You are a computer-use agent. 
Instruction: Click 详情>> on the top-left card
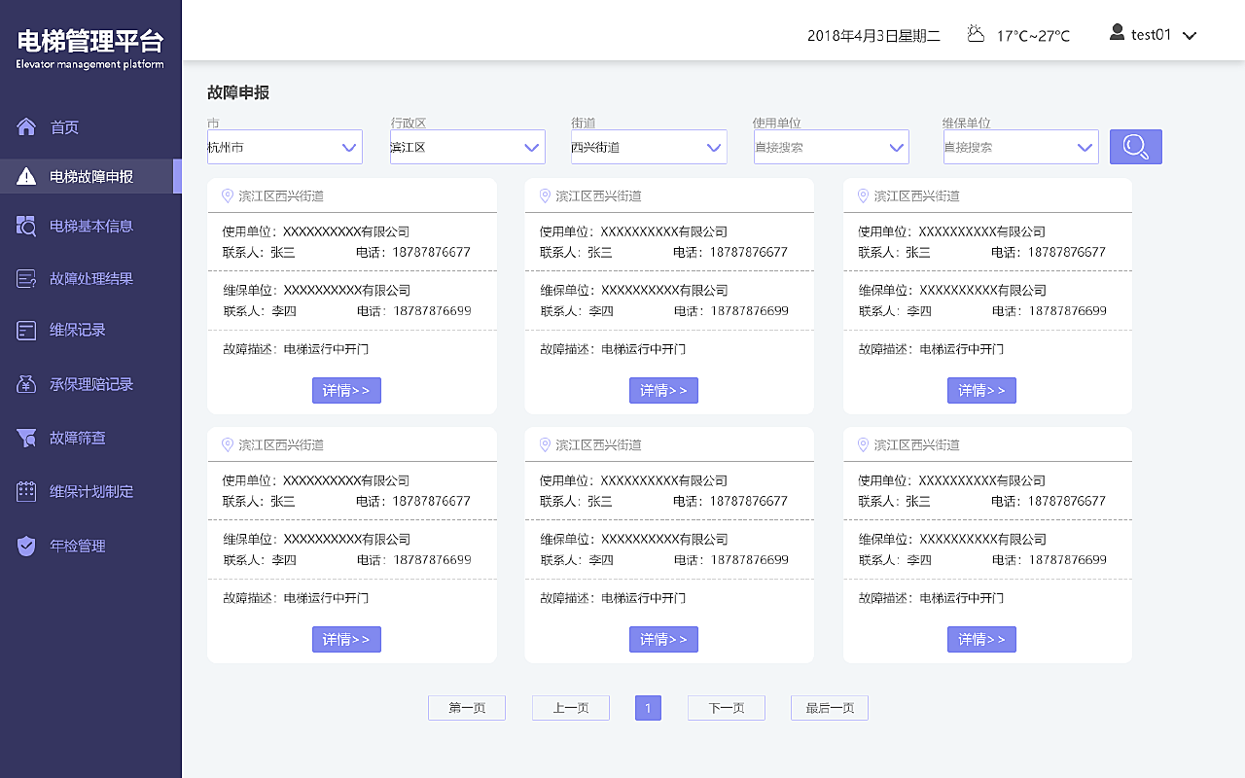(346, 390)
